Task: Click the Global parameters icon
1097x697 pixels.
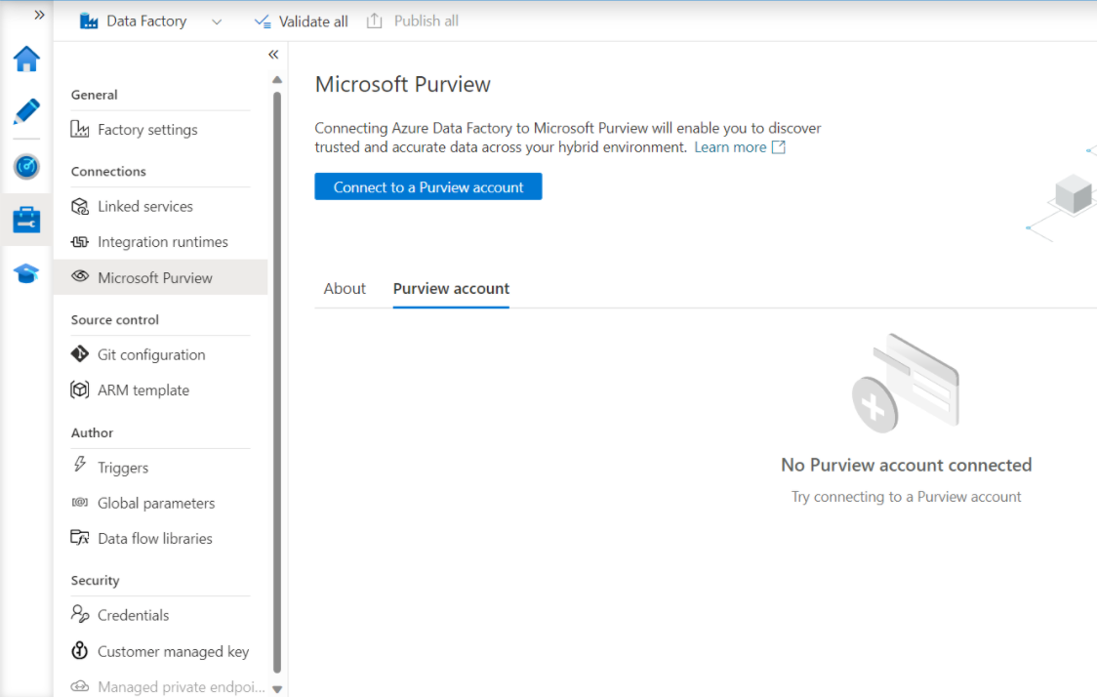Action: pos(80,503)
